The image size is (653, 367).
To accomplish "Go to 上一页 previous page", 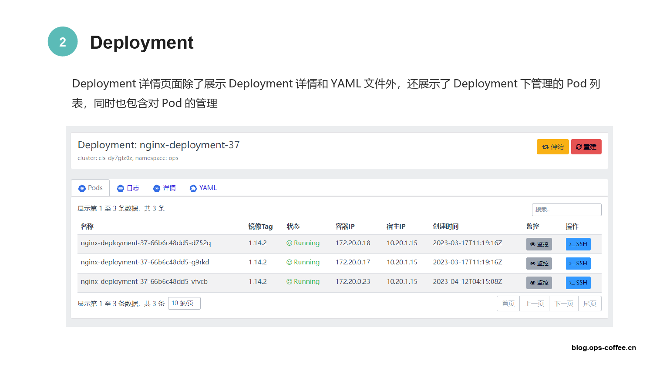I will (x=534, y=304).
